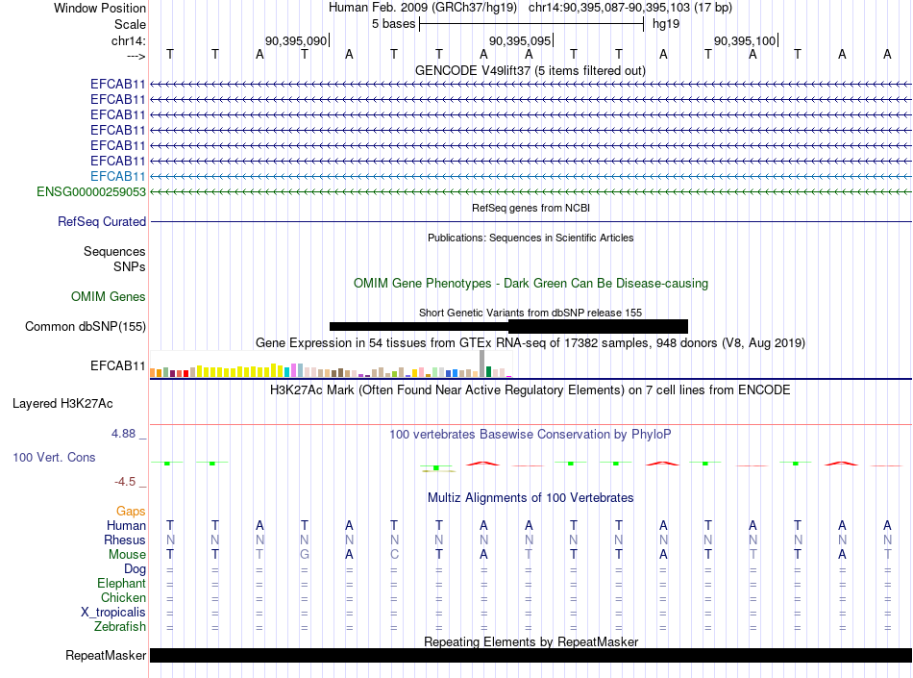Click the Chicken alignment row label
Image resolution: width=913 pixels, height=678 pixels.
[123, 597]
